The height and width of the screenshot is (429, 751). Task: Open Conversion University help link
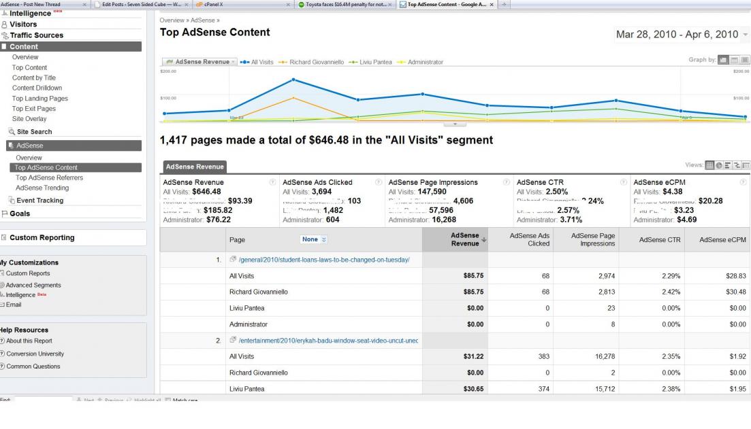(x=35, y=354)
